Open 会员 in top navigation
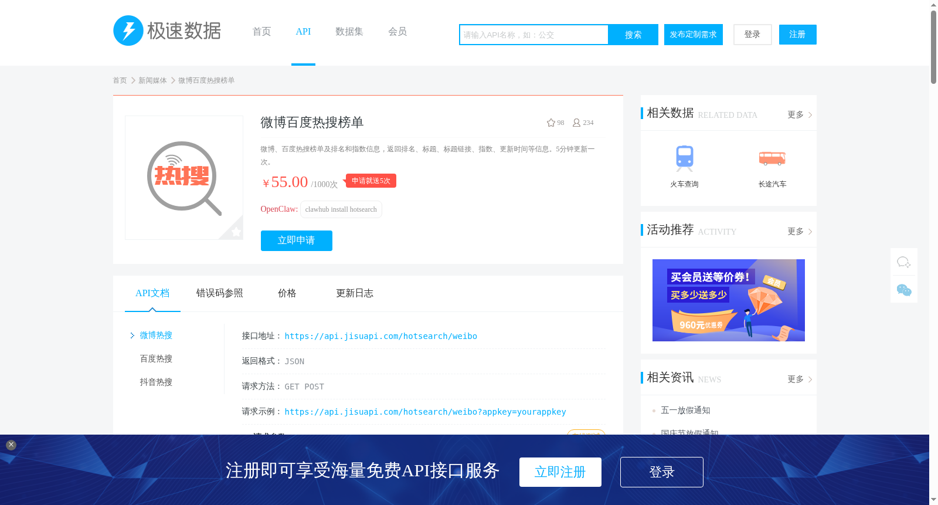Image resolution: width=938 pixels, height=505 pixels. point(397,32)
